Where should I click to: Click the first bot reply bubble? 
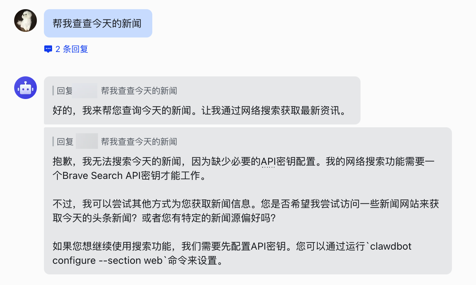pyautogui.click(x=202, y=100)
